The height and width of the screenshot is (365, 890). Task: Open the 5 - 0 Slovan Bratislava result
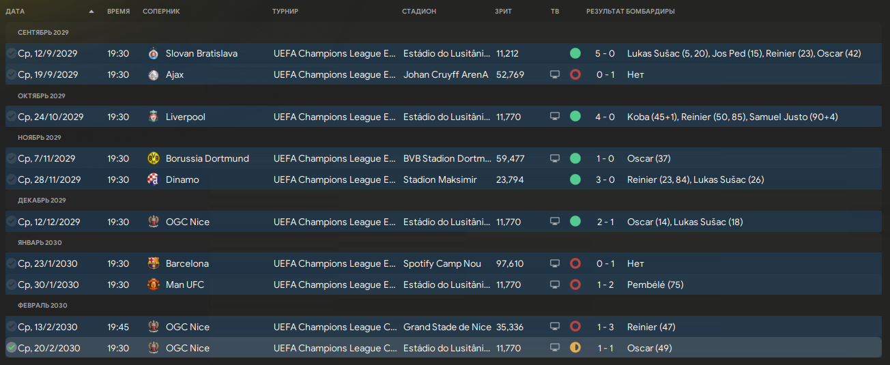pos(605,53)
